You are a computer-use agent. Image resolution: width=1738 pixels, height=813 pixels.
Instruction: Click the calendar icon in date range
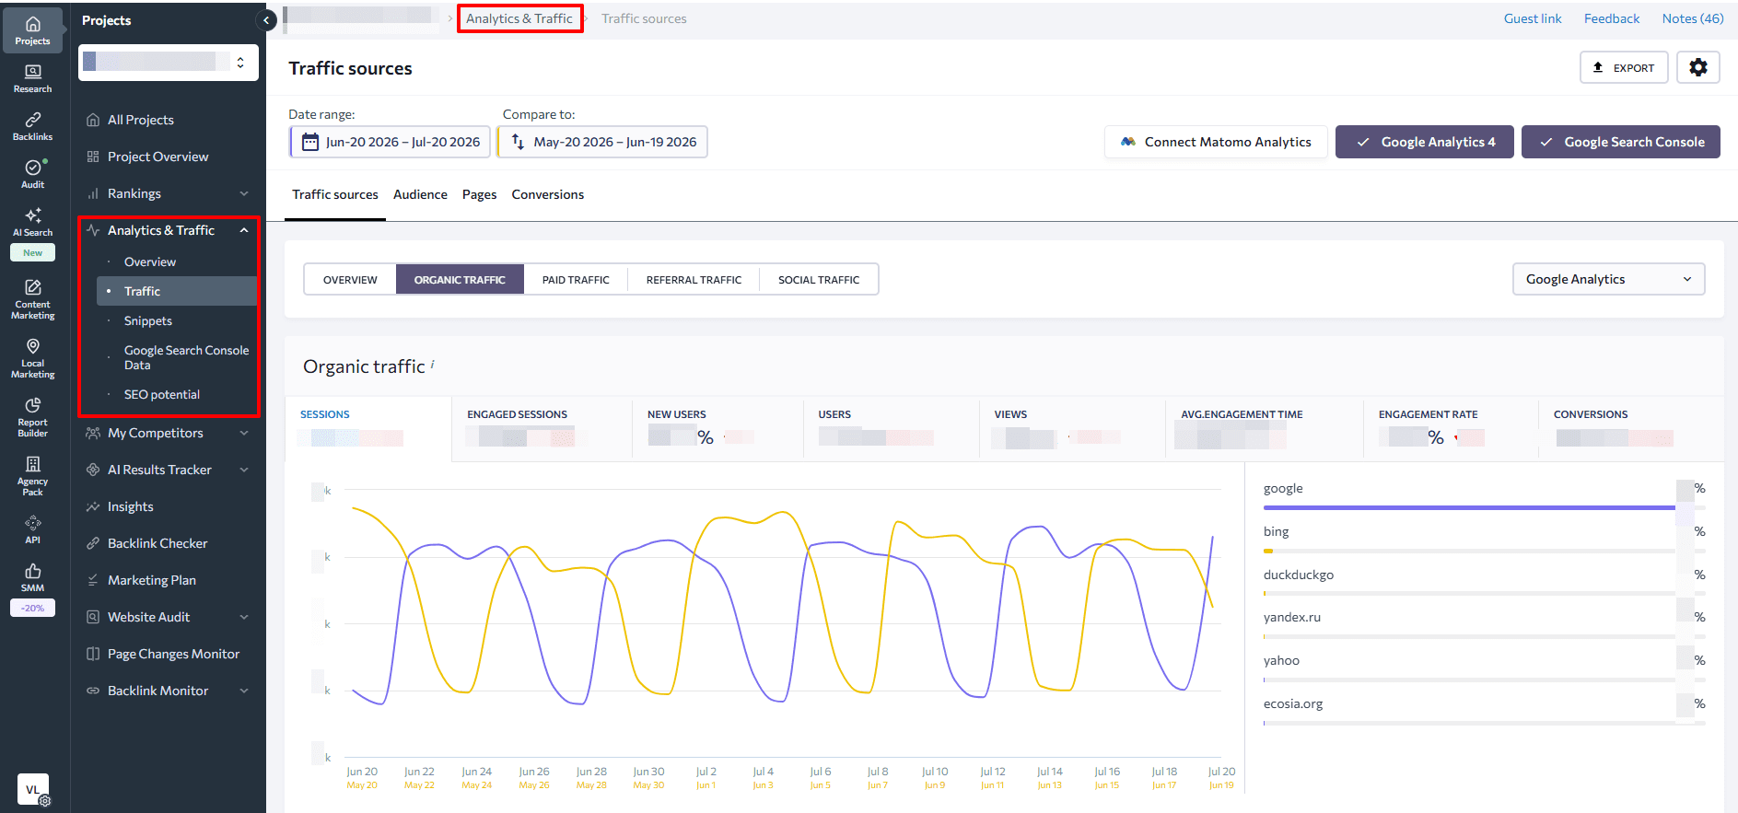click(310, 142)
